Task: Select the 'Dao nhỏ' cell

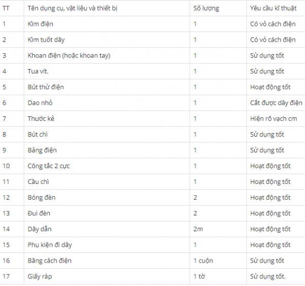Action: click(x=40, y=103)
